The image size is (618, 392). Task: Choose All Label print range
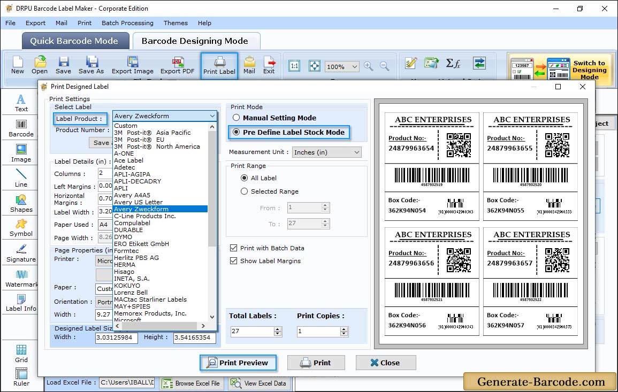[245, 178]
